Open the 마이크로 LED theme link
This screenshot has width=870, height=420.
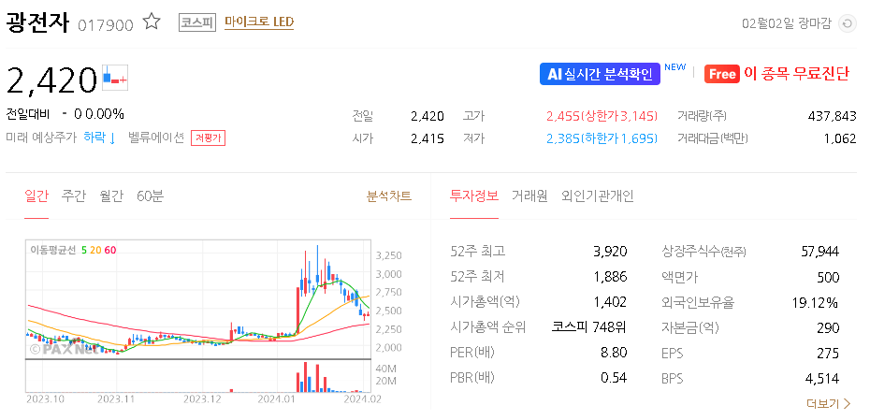pyautogui.click(x=259, y=22)
